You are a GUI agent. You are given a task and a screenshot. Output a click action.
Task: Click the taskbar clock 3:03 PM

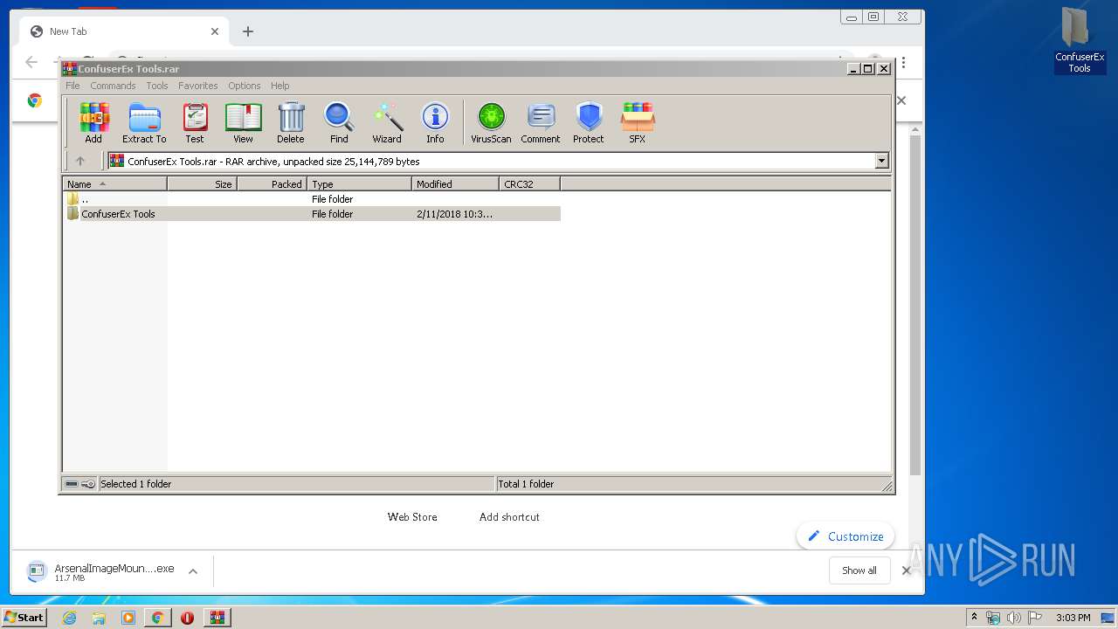click(1073, 618)
